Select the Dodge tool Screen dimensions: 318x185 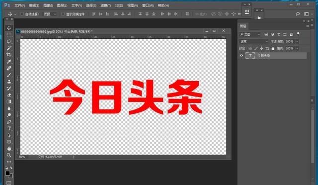(9, 115)
